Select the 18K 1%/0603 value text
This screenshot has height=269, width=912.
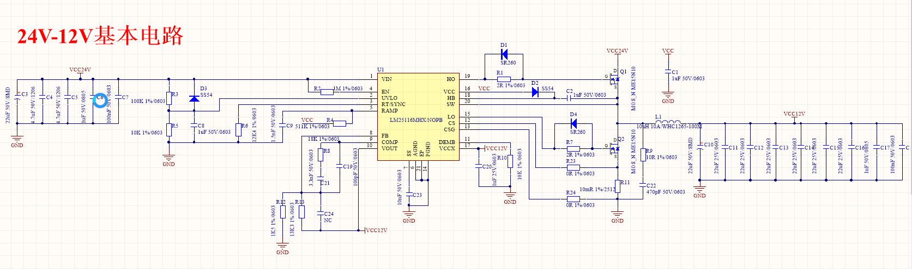[323, 139]
